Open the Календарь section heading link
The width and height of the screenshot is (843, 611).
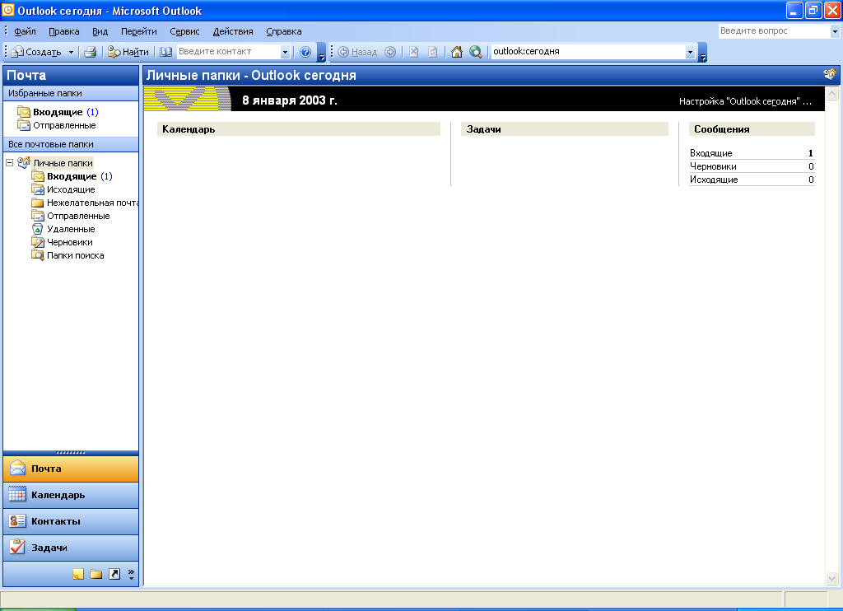189,129
